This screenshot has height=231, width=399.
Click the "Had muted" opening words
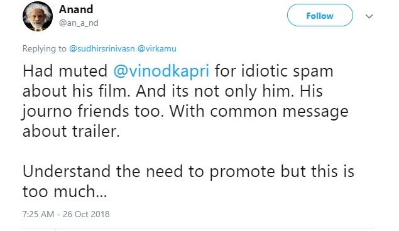(65, 71)
